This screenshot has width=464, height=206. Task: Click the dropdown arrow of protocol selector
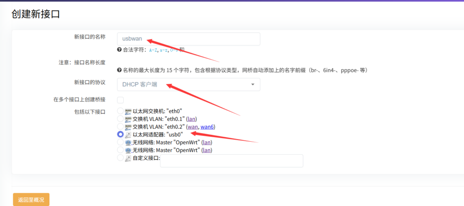253,85
